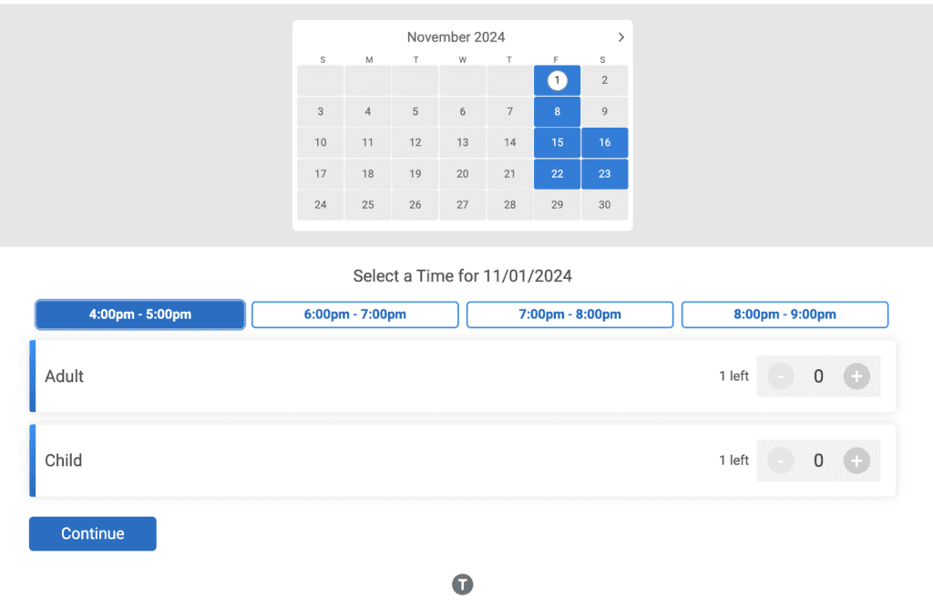Go to next month with chevron arrow

(x=620, y=37)
